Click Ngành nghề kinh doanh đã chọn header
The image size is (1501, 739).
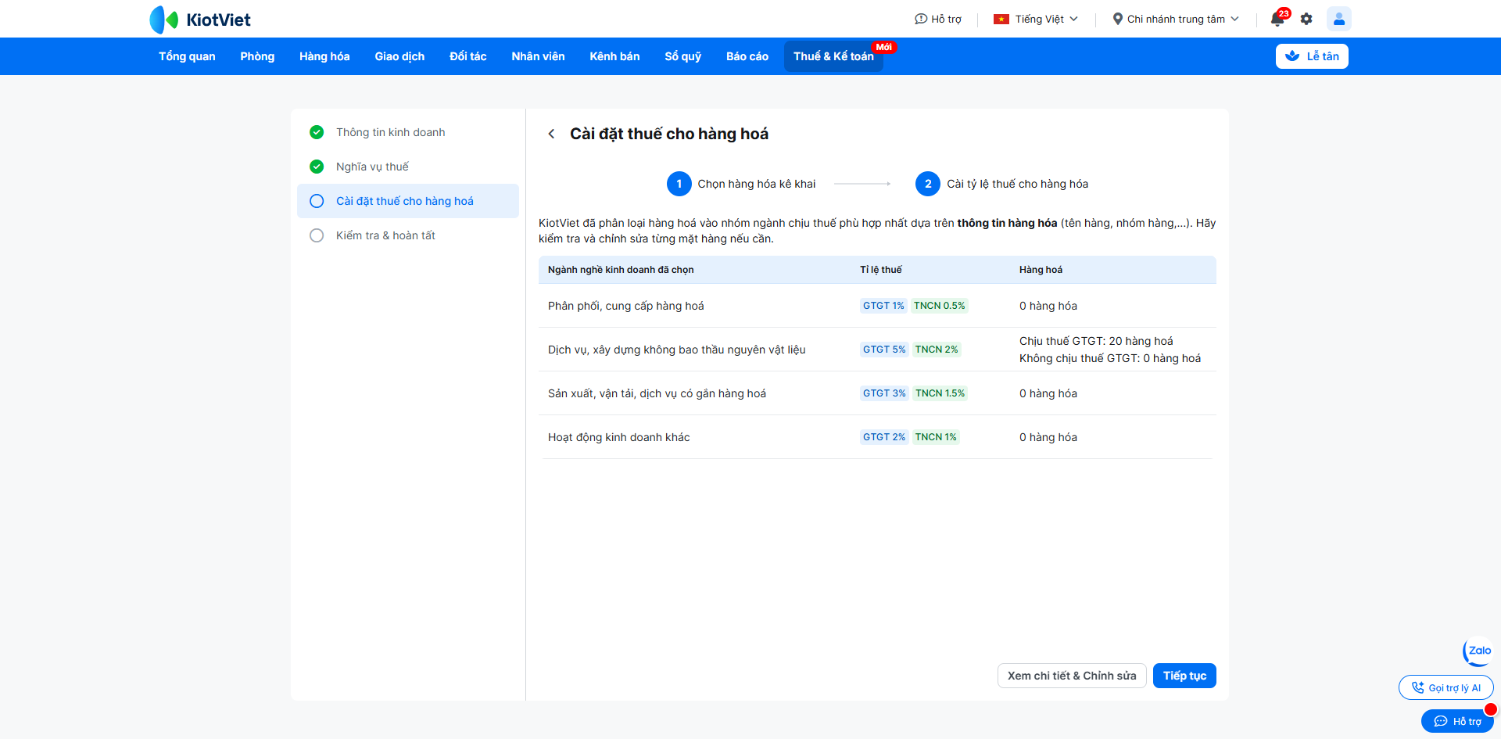tap(621, 270)
